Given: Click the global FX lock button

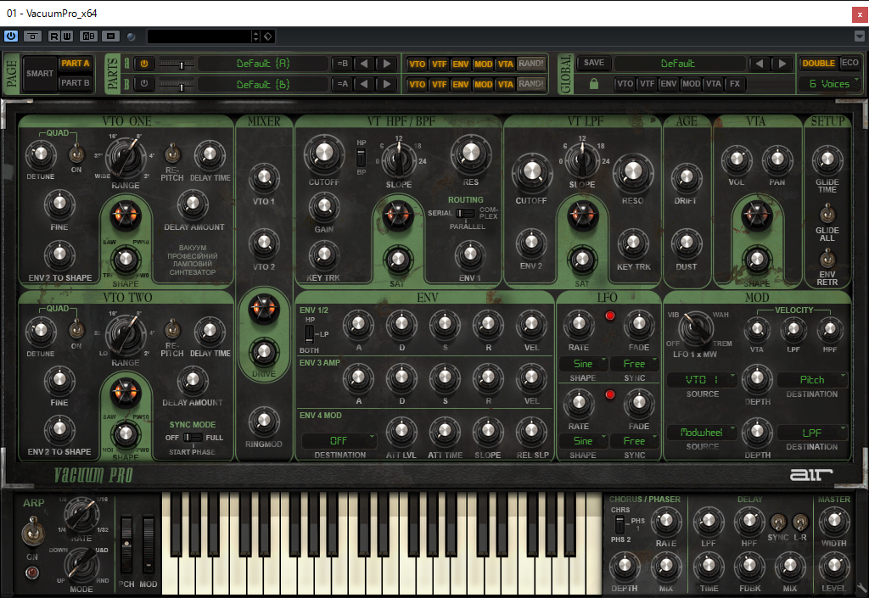Looking at the screenshot, I should pyautogui.click(x=735, y=84).
